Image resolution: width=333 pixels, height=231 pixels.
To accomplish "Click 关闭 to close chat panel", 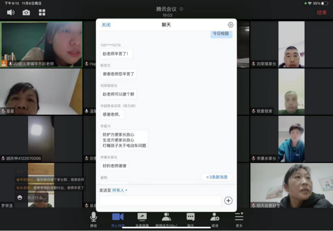I will tap(106, 25).
